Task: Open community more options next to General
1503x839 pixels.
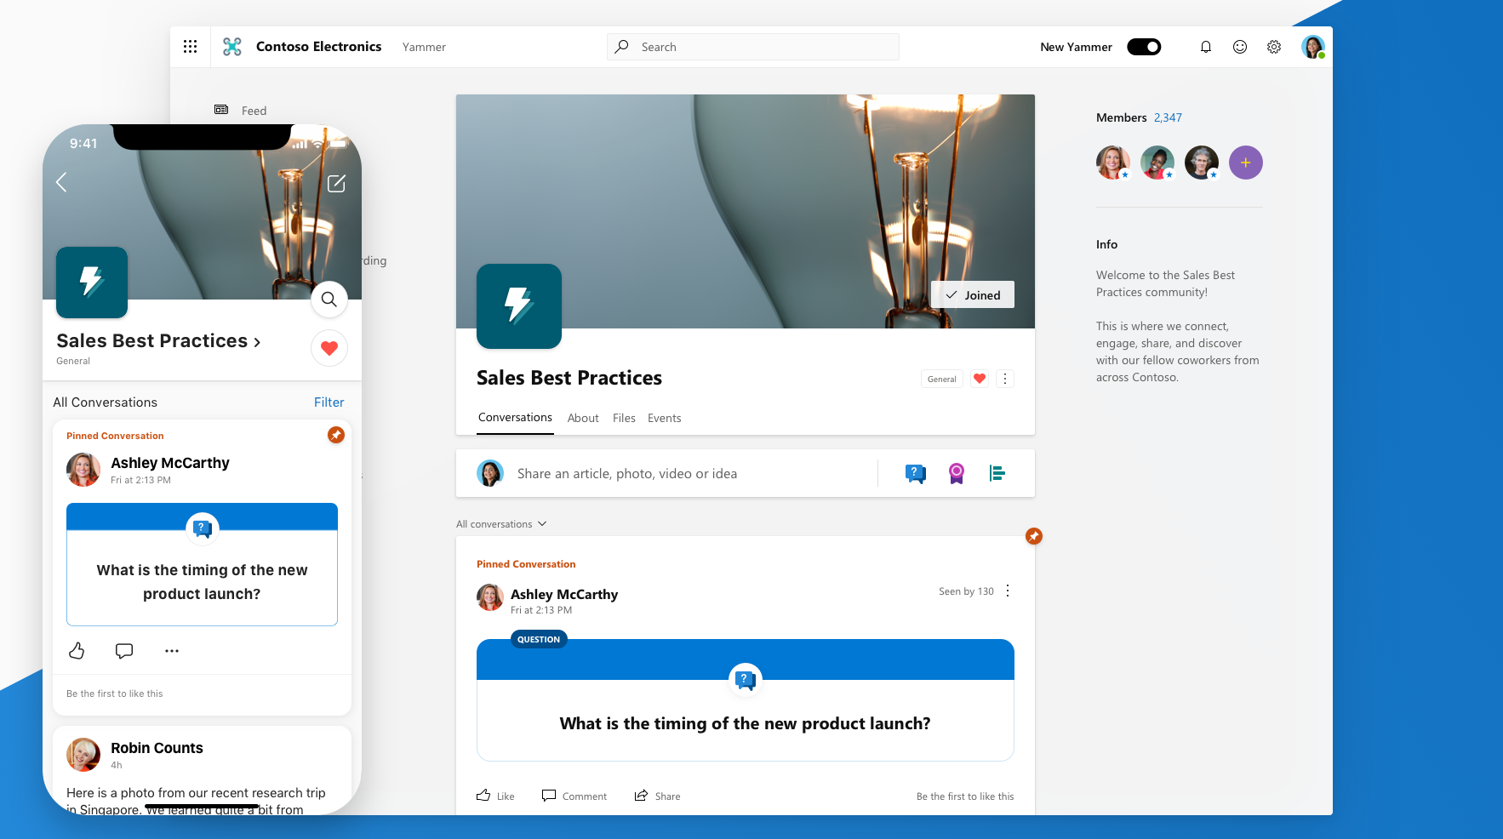Action: pyautogui.click(x=1005, y=379)
